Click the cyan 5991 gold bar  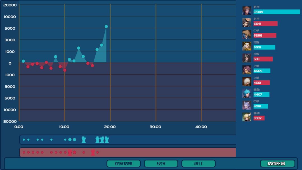tap(264, 47)
